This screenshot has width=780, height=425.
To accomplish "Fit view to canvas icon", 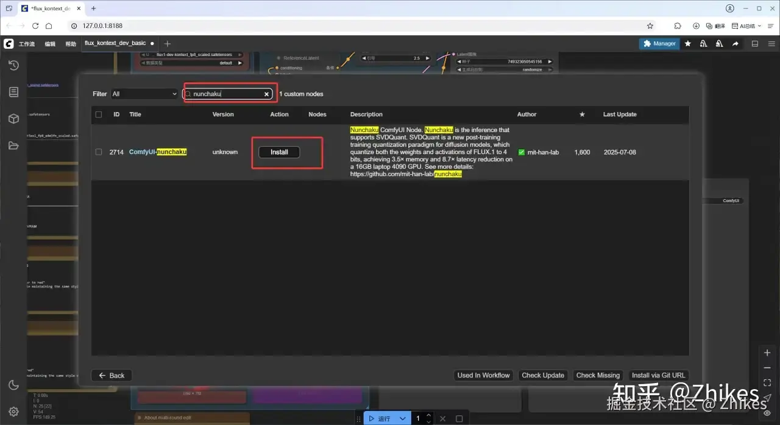I will pyautogui.click(x=767, y=382).
